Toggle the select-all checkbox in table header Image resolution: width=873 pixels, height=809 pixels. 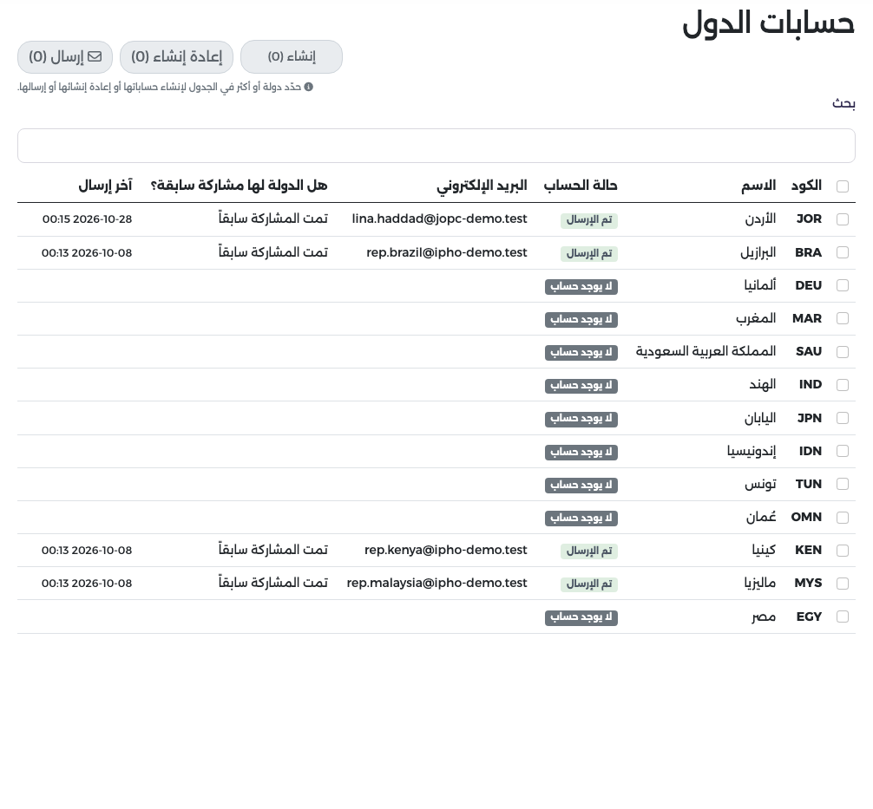point(843,186)
